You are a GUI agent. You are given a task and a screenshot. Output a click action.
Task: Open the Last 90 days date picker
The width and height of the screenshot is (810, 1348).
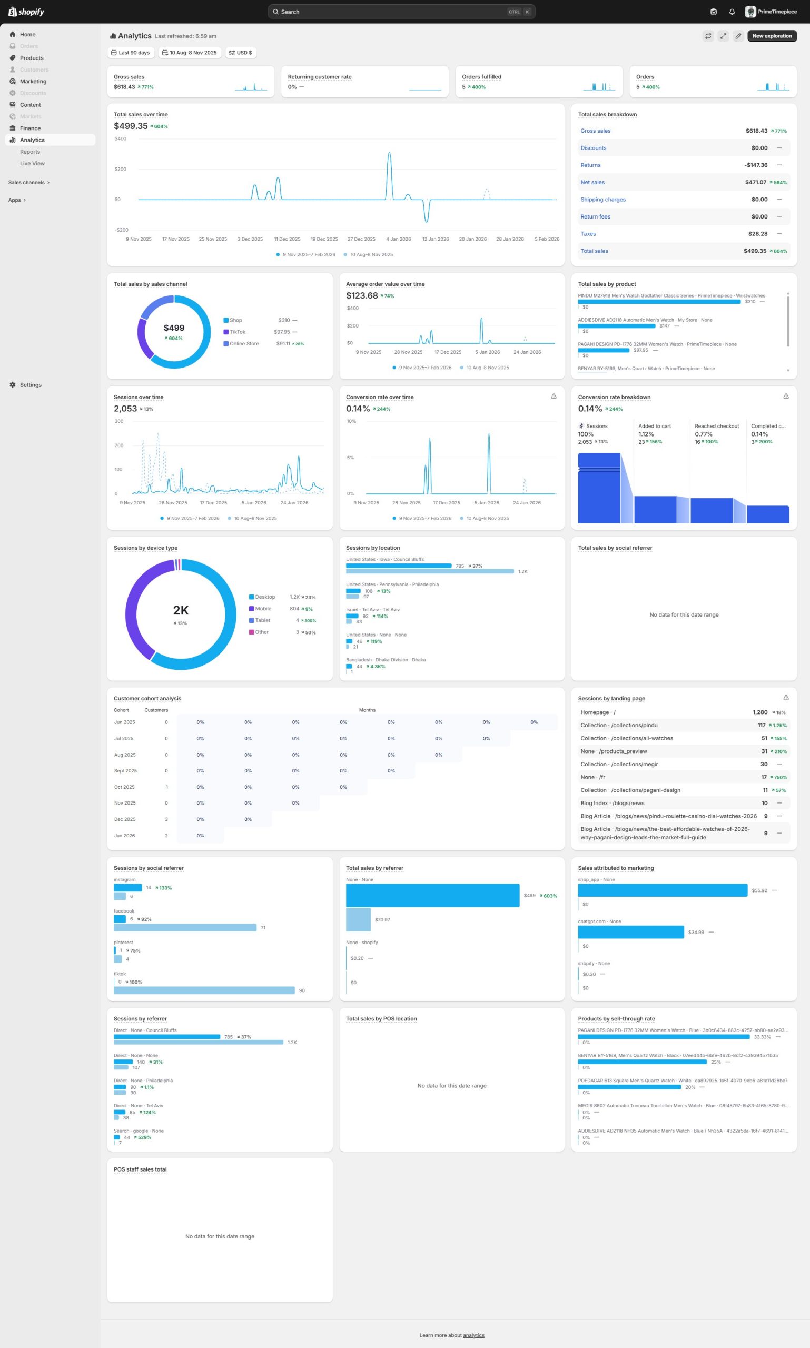(131, 53)
